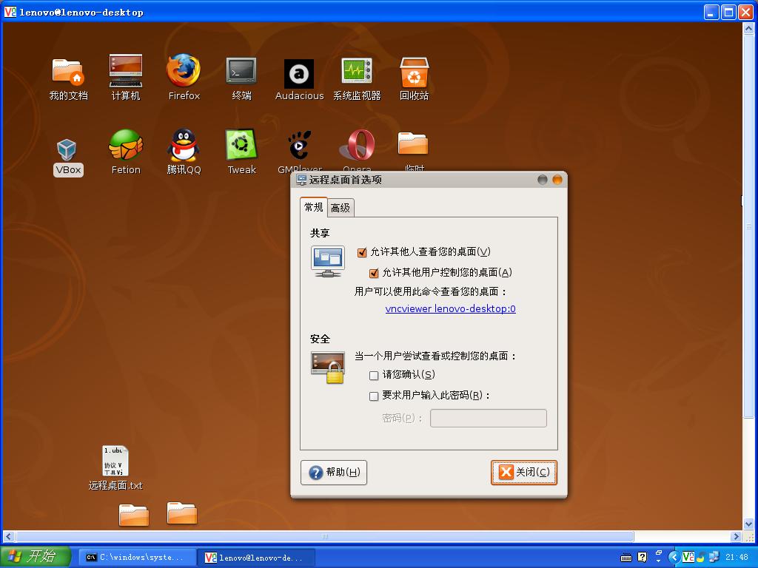Viewport: 758px width, 568px height.
Task: Open the vncviewer lenovo-desktop:0 link
Action: click(x=451, y=308)
